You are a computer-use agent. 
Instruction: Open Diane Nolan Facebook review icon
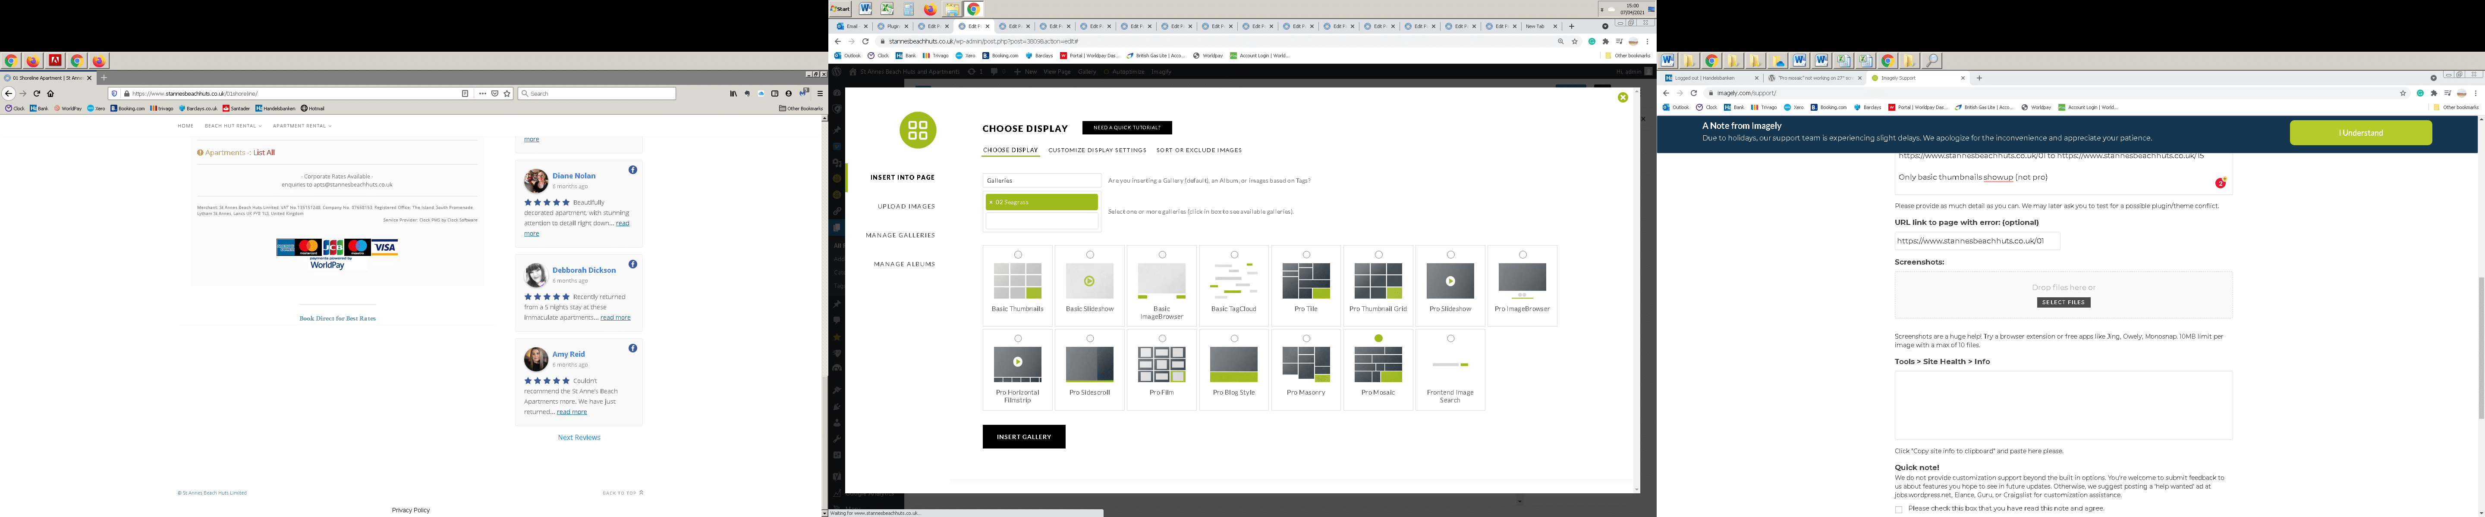click(633, 169)
